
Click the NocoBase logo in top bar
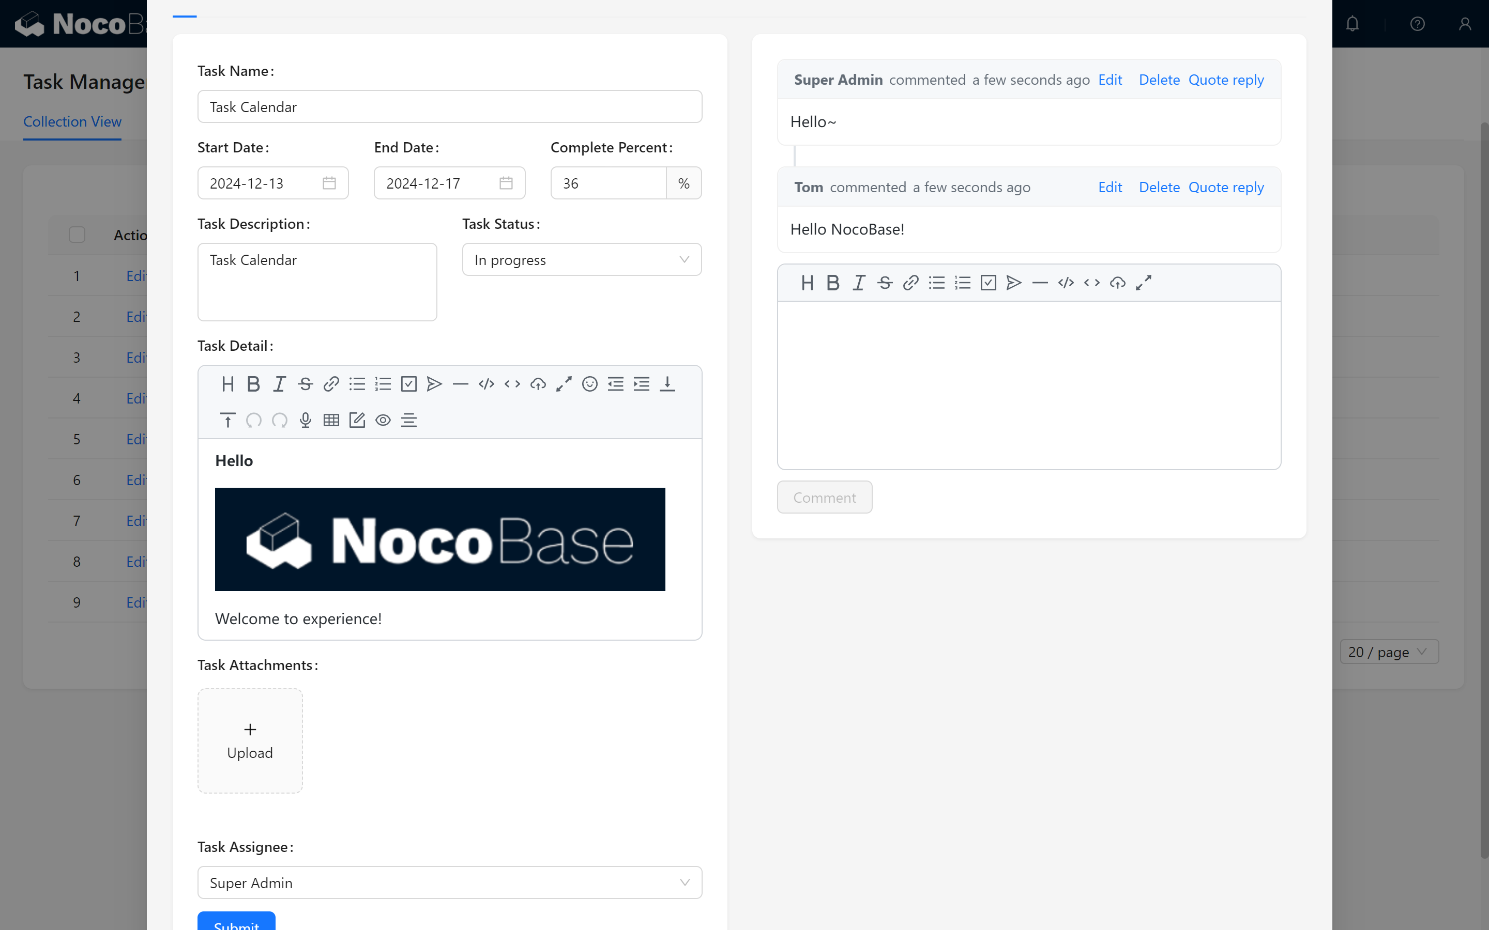click(x=80, y=24)
